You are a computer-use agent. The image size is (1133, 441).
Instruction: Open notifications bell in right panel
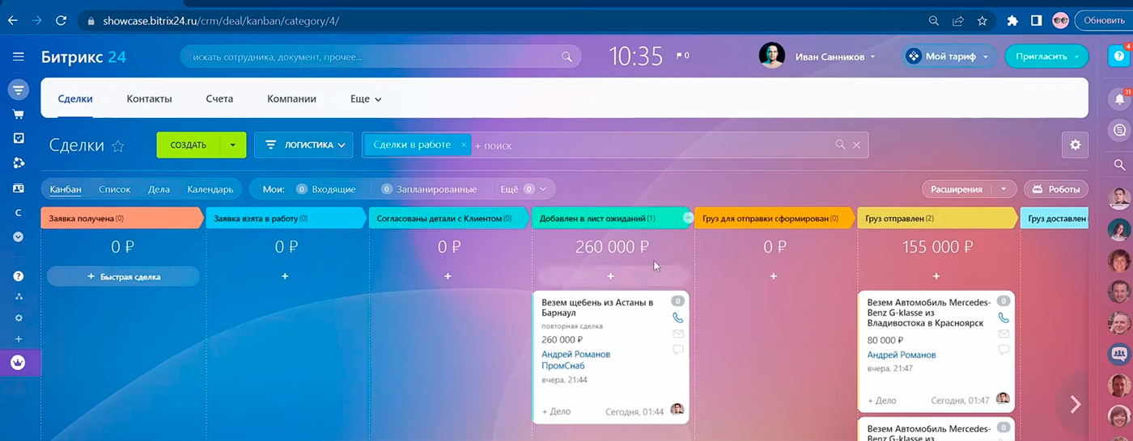coord(1119,99)
